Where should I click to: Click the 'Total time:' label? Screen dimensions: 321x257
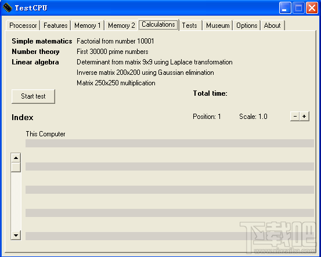point(210,93)
